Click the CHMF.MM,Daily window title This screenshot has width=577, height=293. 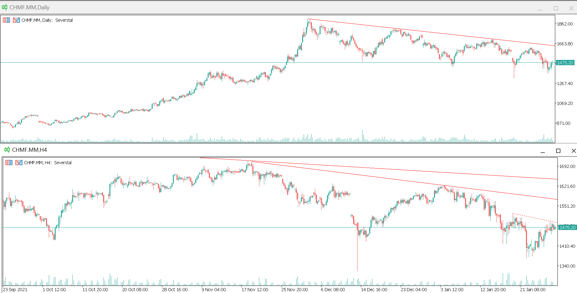[x=30, y=7]
